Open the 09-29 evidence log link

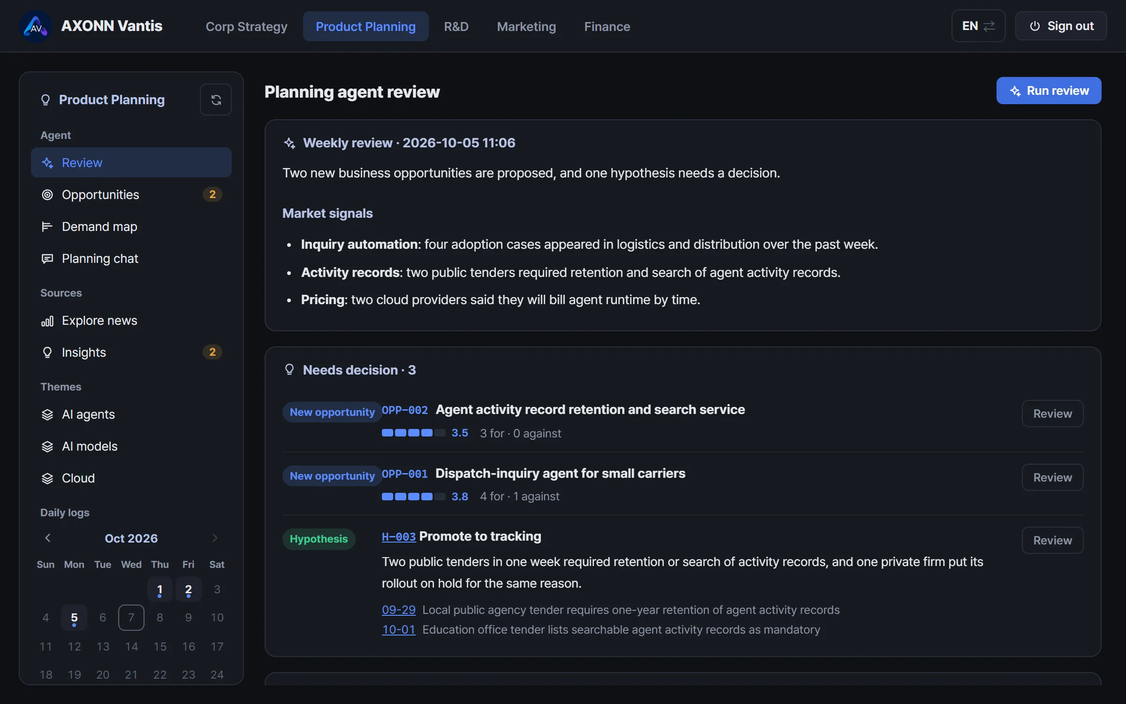[399, 610]
